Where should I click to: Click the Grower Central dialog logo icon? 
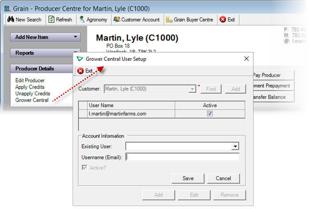coord(80,59)
